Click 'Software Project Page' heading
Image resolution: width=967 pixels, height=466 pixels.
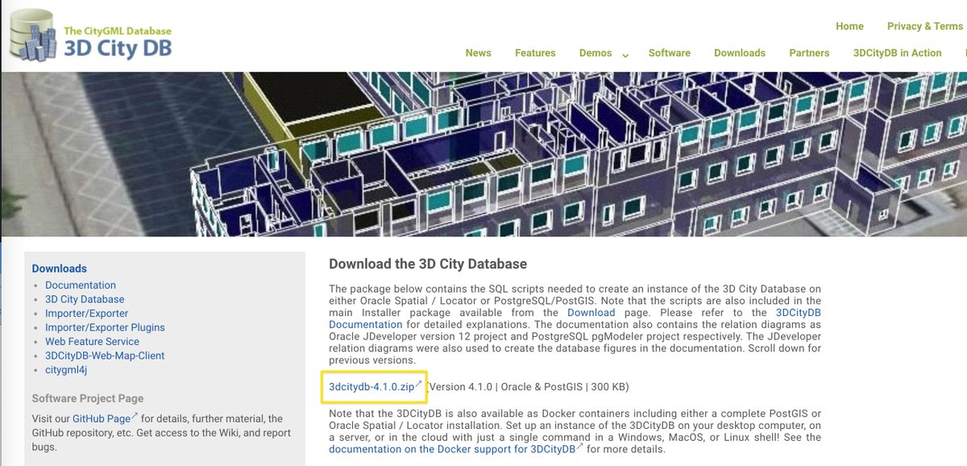88,398
